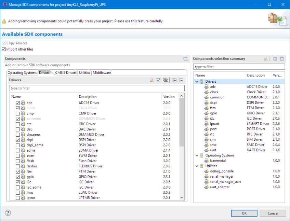
Task: Switch to the Middleware tab
Action: coord(102,72)
